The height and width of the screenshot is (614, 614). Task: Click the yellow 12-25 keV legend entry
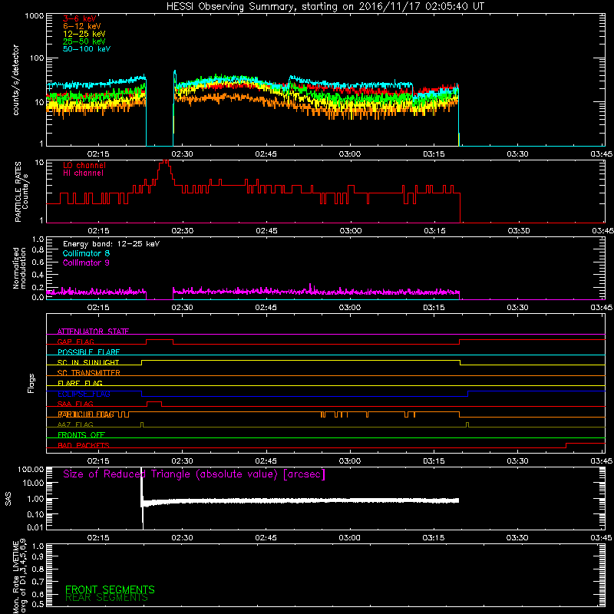[84, 34]
